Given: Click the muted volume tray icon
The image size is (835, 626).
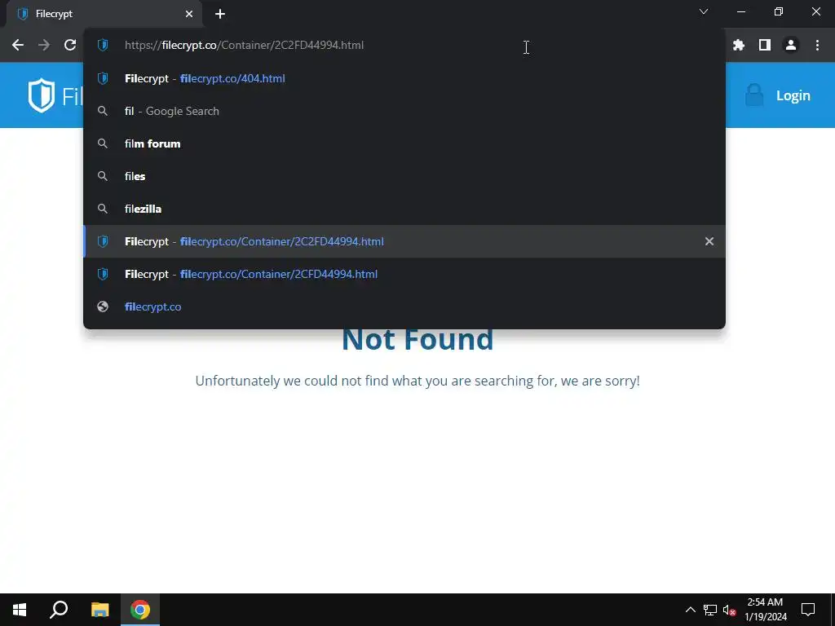Looking at the screenshot, I should click(x=729, y=610).
